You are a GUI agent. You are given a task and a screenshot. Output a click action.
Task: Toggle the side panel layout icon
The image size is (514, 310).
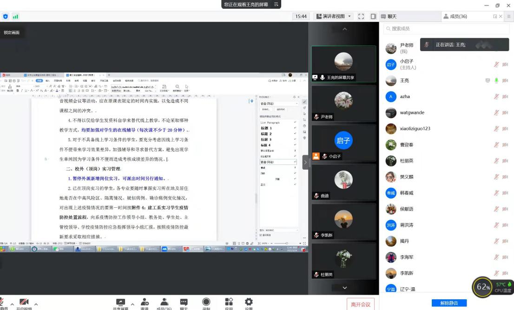click(x=373, y=16)
